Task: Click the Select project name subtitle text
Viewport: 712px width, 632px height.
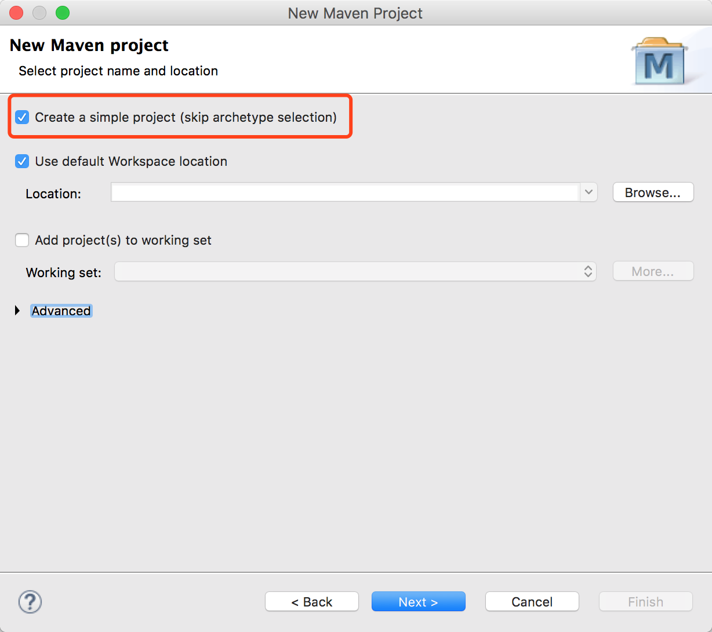Action: tap(118, 71)
